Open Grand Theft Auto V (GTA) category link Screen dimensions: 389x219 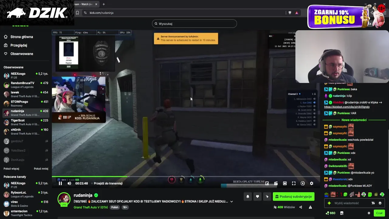(x=91, y=207)
